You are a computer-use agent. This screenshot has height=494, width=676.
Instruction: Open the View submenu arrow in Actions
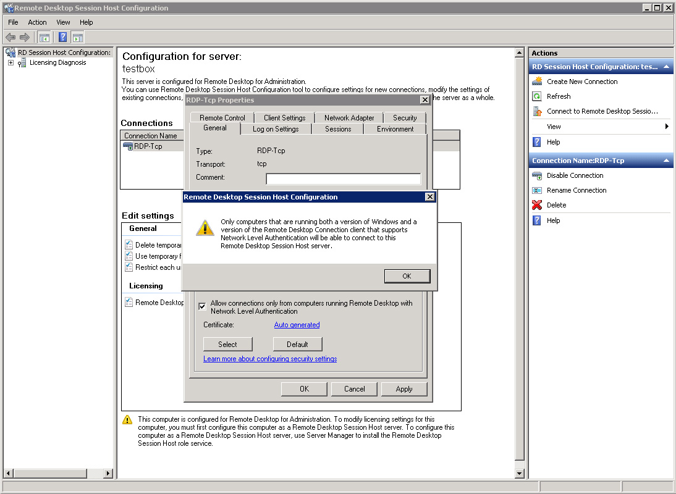pos(667,127)
